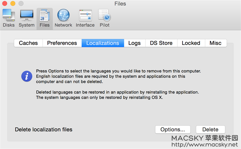The height and width of the screenshot is (149, 241).
Task: Open the Options... dialog for languages
Action: pyautogui.click(x=173, y=129)
